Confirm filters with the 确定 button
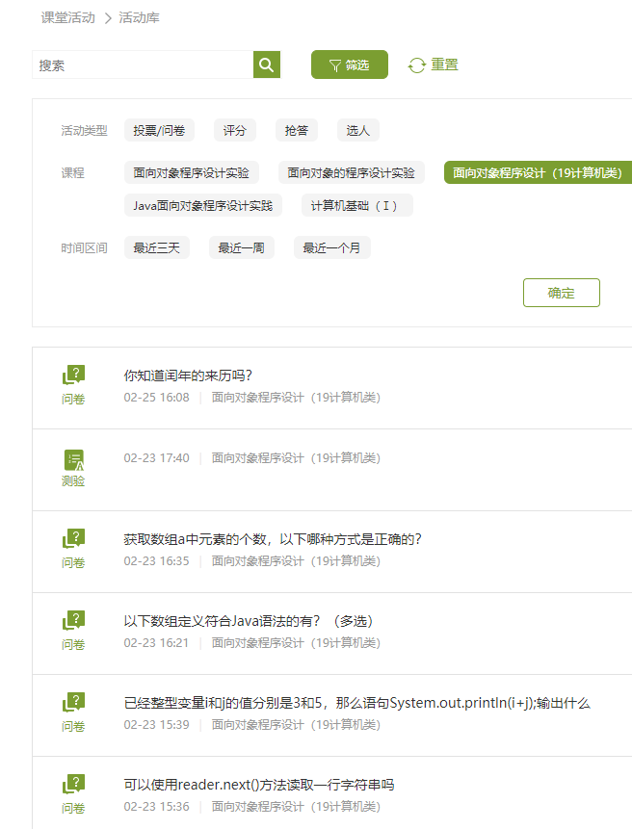Image resolution: width=632 pixels, height=829 pixels. [x=561, y=293]
